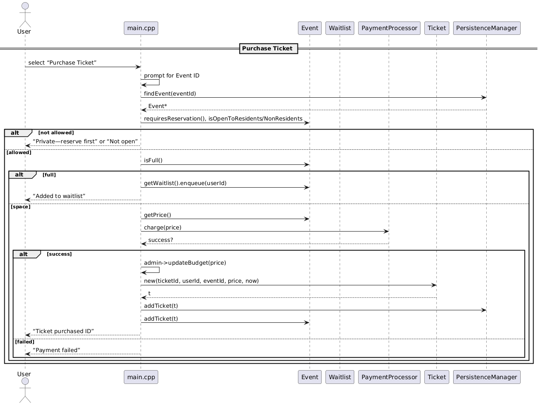Image resolution: width=540 pixels, height=405 pixels.
Task: Click the top PersistenceManager participant box
Action: 486,28
